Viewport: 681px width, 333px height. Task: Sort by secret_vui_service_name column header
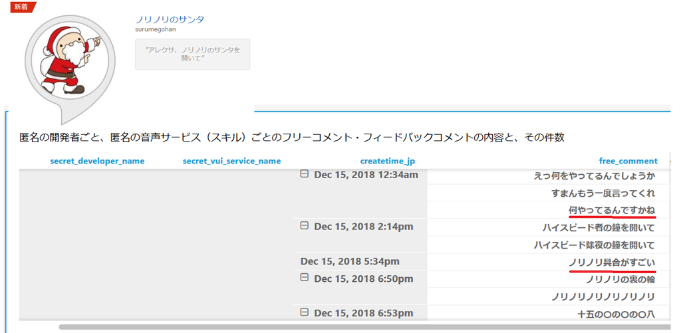(x=231, y=161)
